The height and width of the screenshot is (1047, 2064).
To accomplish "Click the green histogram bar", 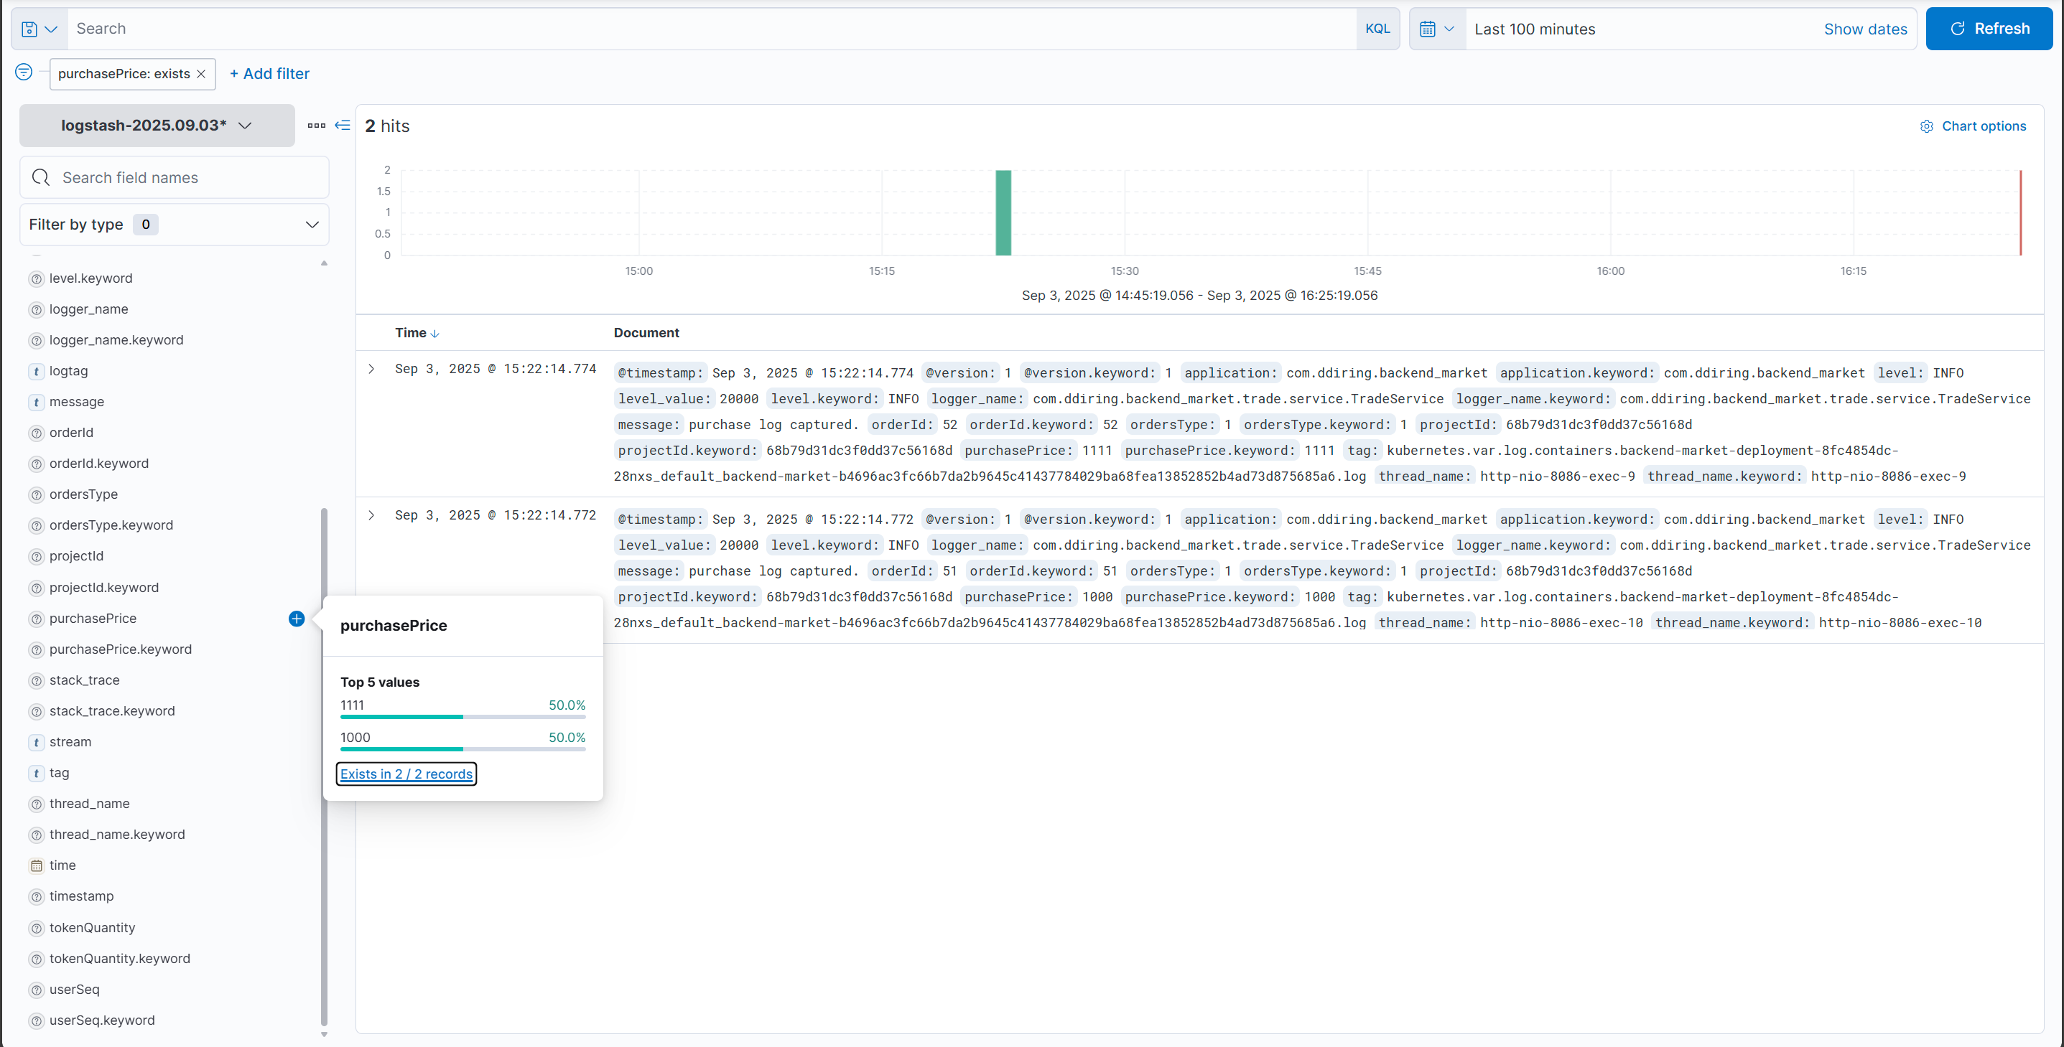I will click(1003, 212).
